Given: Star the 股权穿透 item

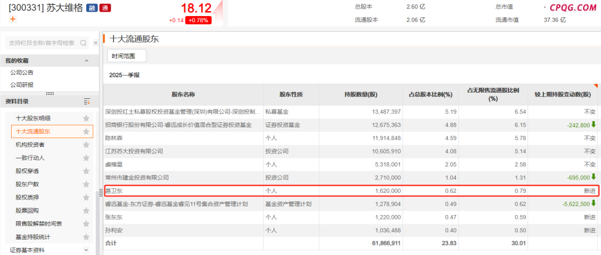Looking at the screenshot, I should click(x=86, y=171).
